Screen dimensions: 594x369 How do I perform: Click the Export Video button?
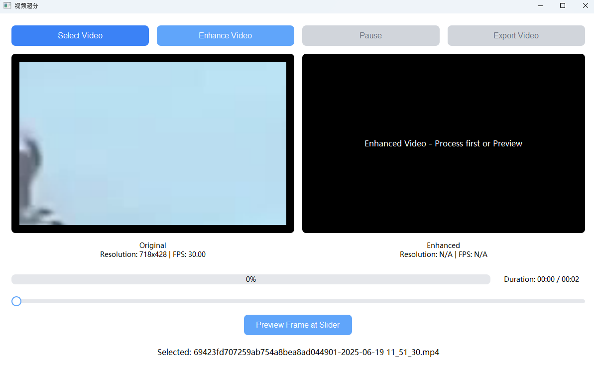coord(516,36)
